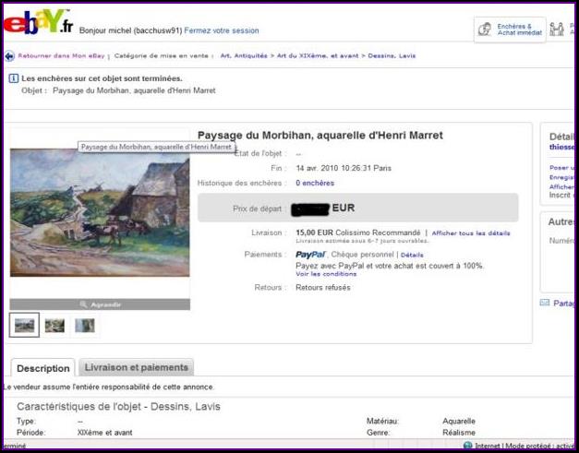
Task: Click Fermez votre session link
Action: tap(222, 30)
